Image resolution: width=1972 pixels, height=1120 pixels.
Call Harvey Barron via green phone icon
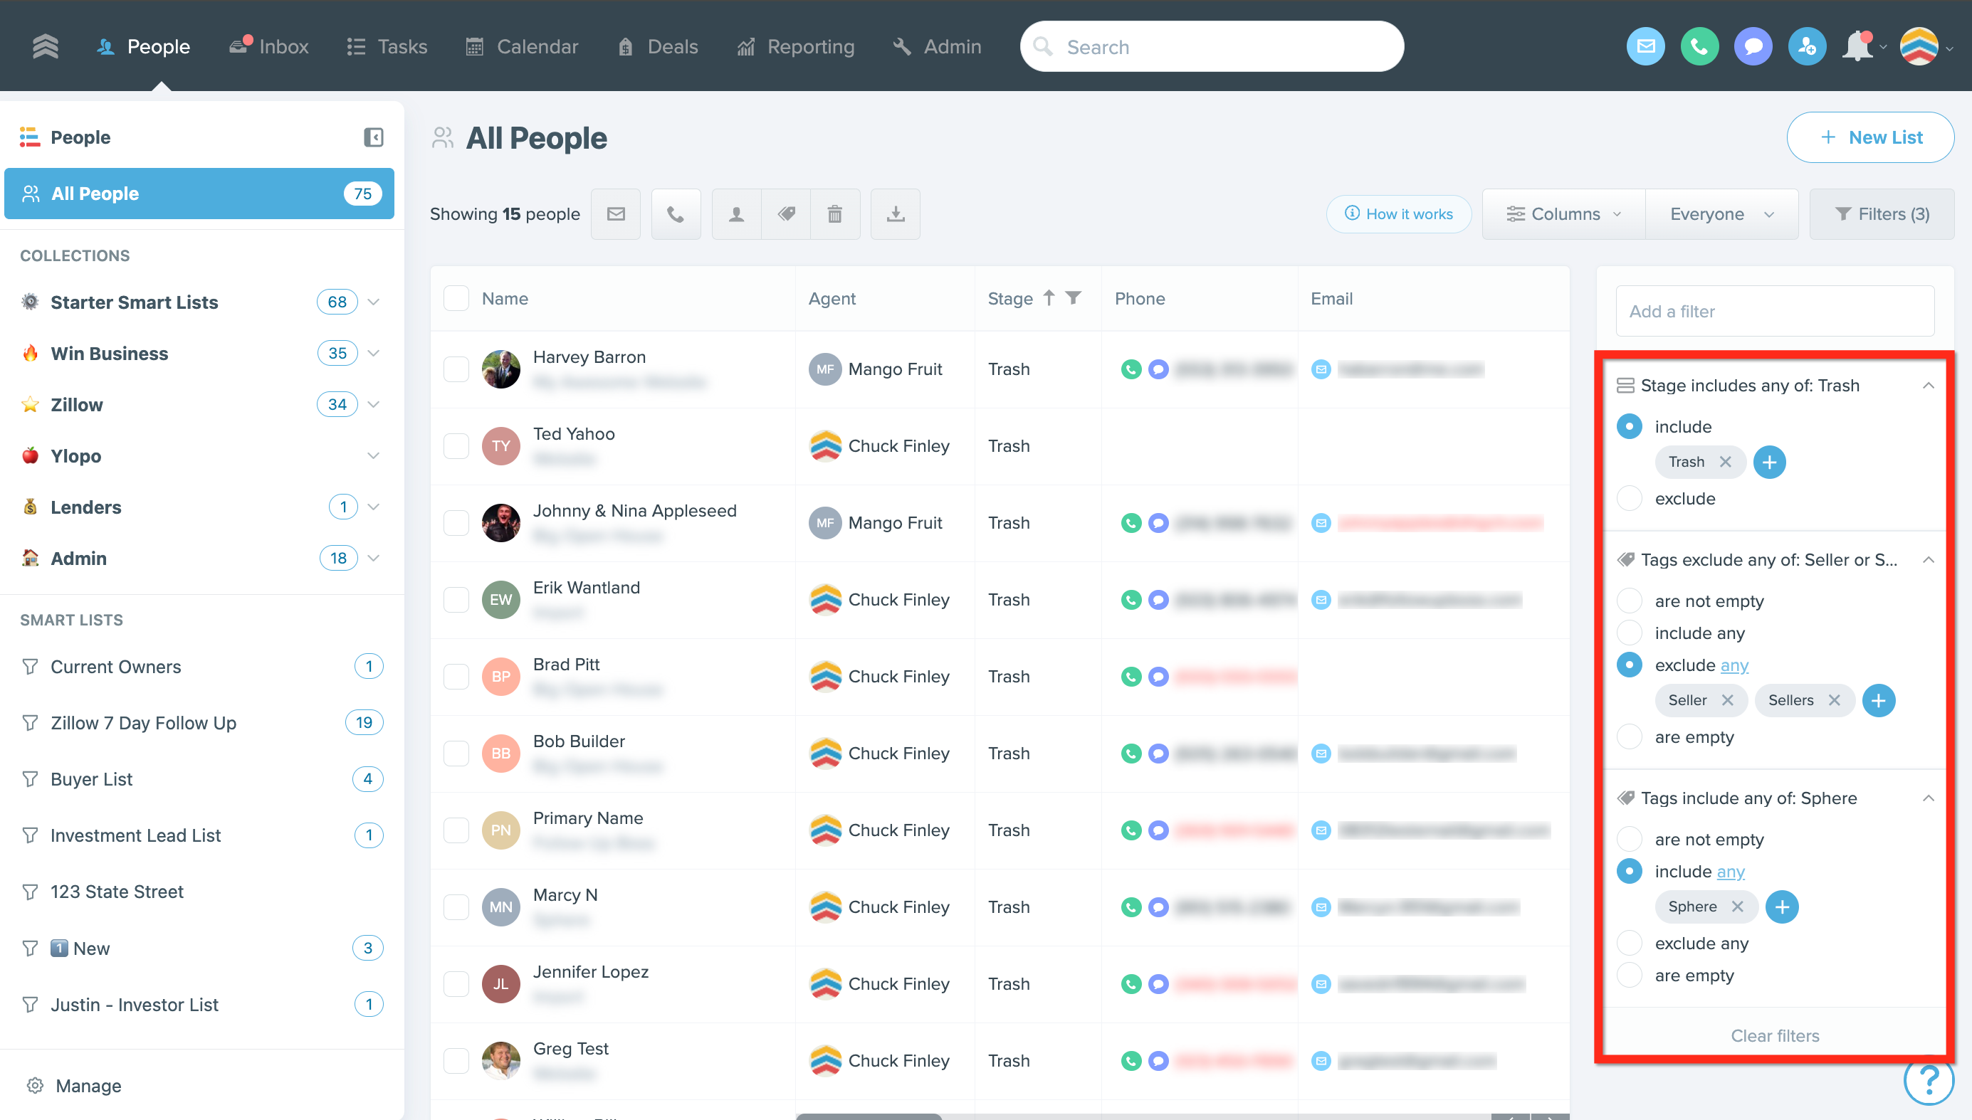(1131, 369)
